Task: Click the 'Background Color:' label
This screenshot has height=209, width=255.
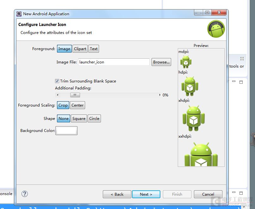Action: coord(38,131)
